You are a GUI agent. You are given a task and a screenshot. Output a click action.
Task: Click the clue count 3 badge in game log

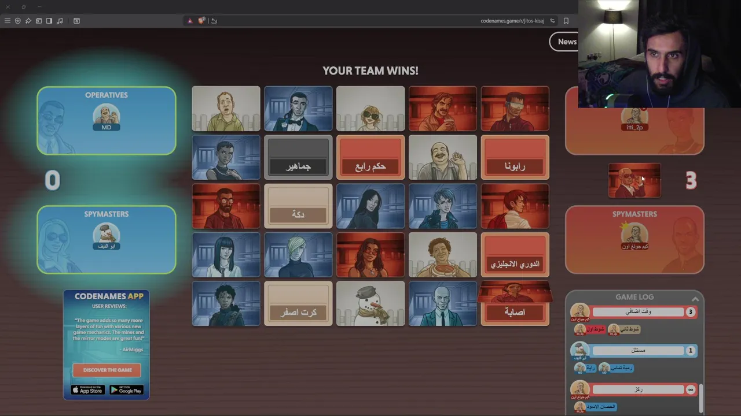click(690, 312)
